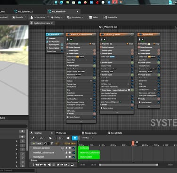
Task: Open the Performance toolbar button
Action: point(38,17)
